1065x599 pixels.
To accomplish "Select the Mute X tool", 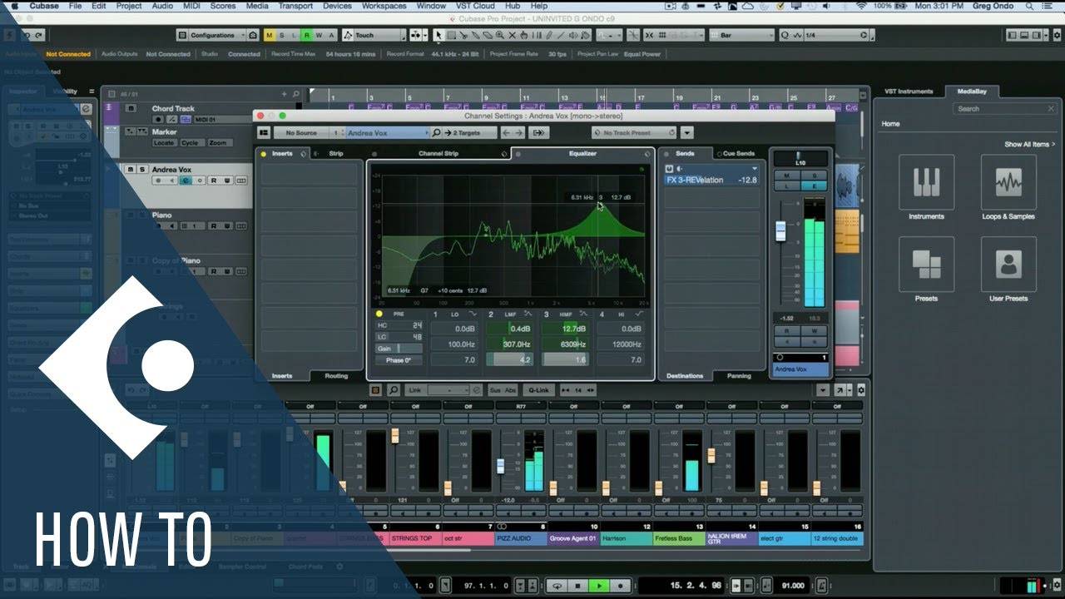I will pos(512,35).
